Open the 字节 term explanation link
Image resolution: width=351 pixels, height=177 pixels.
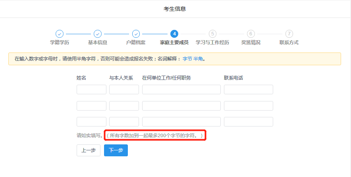(x=187, y=59)
